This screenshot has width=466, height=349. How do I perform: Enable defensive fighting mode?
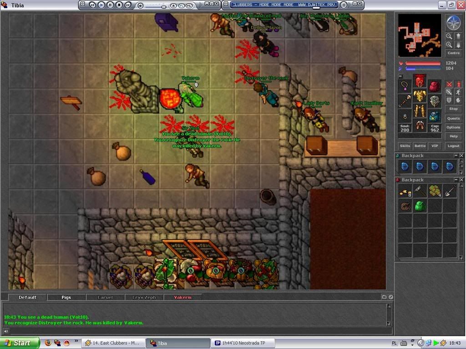(449, 100)
